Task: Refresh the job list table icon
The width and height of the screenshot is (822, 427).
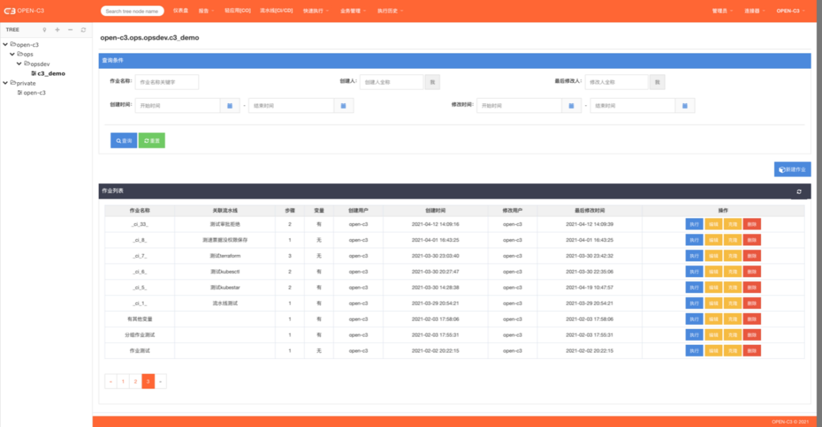Action: (x=799, y=191)
